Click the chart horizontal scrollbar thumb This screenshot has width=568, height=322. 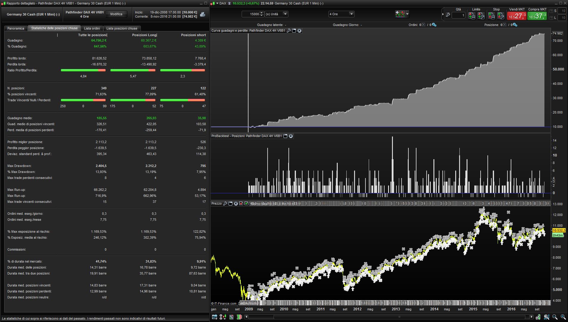tap(400, 317)
